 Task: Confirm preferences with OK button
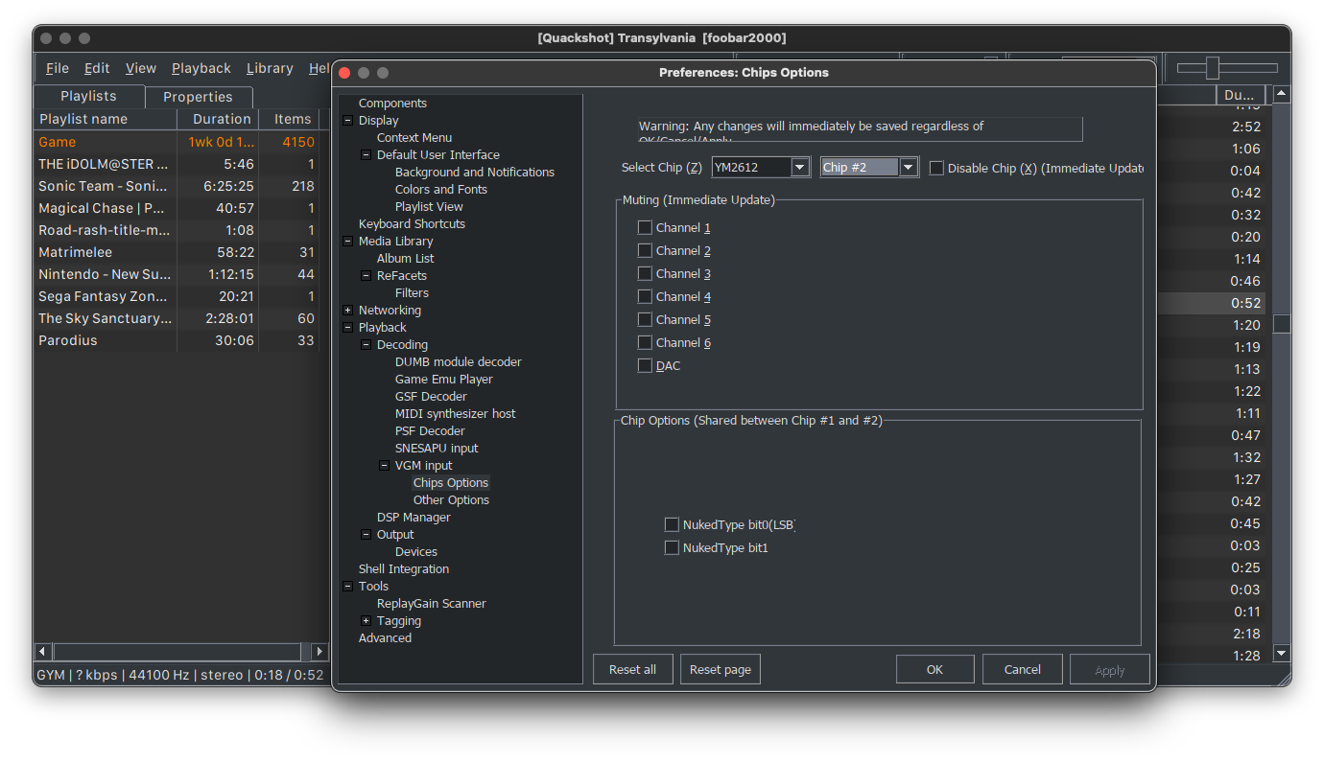[x=934, y=670]
